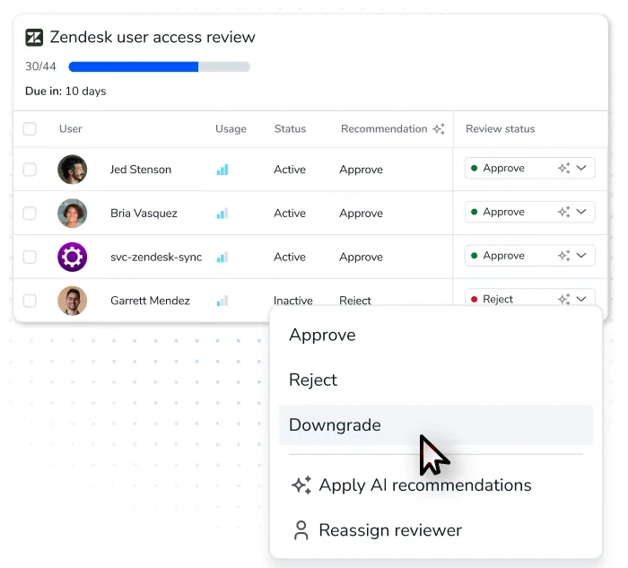Expand svc-zendesk-sync's review status chevron
This screenshot has height=568, width=628.
pos(581,255)
